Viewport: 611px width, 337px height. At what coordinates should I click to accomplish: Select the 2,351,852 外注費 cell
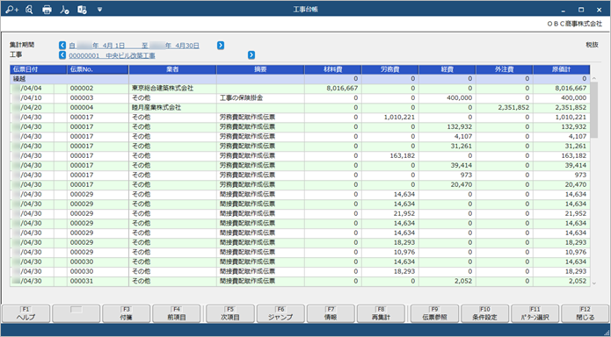(x=505, y=107)
